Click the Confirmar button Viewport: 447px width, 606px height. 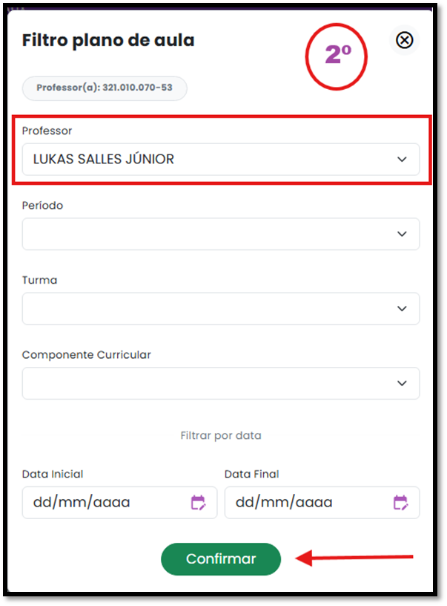click(x=221, y=559)
